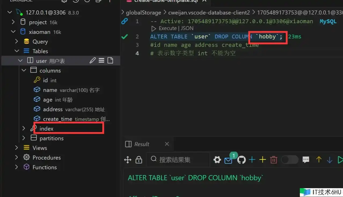The image size is (343, 197).
Task: Click the cweijan.vscode-database-client2 breadcrumb
Action: coord(209,13)
